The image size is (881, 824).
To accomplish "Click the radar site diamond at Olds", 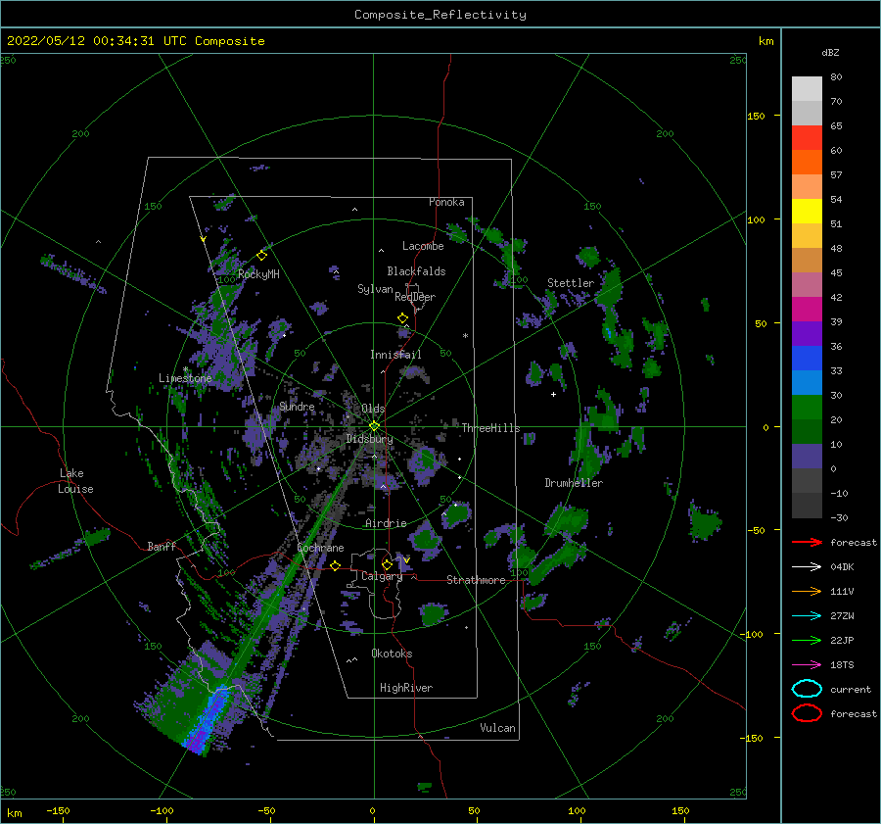I will click(374, 426).
